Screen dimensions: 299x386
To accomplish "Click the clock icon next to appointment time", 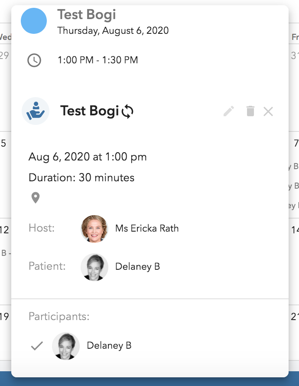I will point(34,60).
